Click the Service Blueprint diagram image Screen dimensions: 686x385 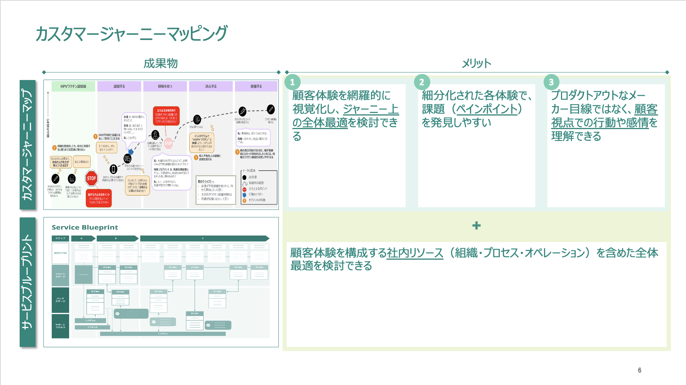tap(161, 282)
